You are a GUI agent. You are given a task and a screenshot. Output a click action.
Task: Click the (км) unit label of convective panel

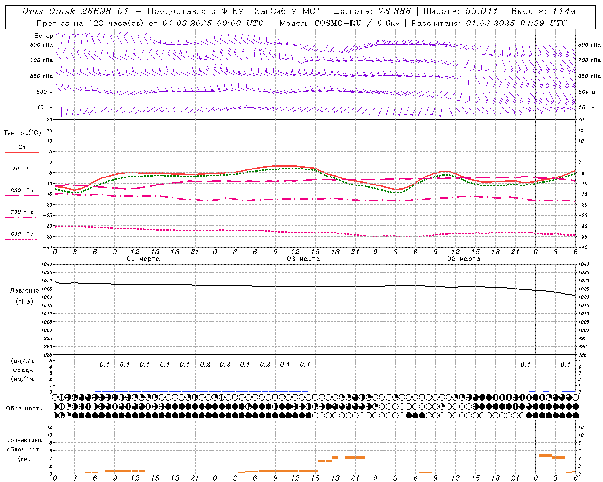(24, 458)
